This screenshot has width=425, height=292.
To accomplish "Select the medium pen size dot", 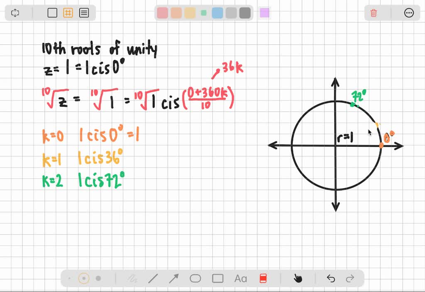I will pyautogui.click(x=84, y=278).
